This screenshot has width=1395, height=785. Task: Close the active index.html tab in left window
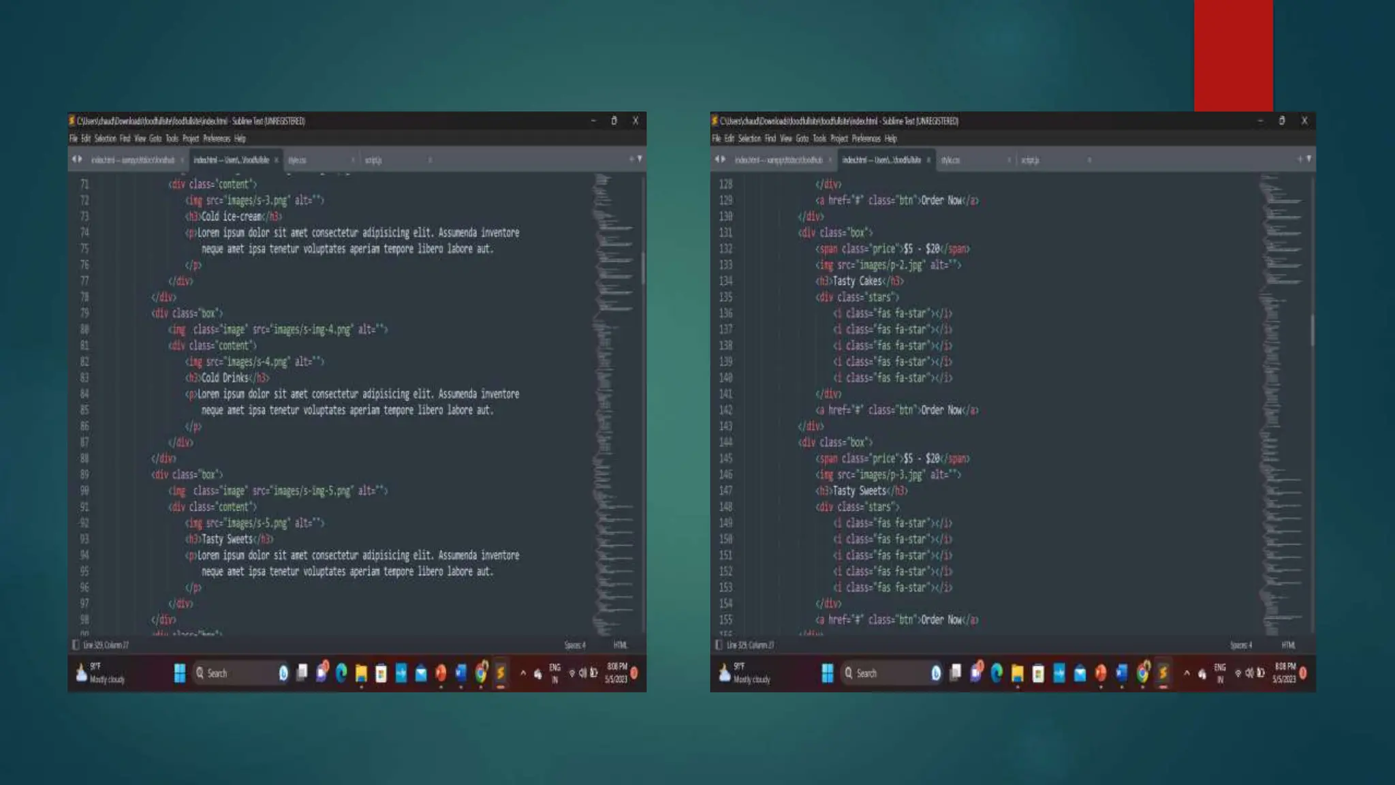tap(277, 160)
